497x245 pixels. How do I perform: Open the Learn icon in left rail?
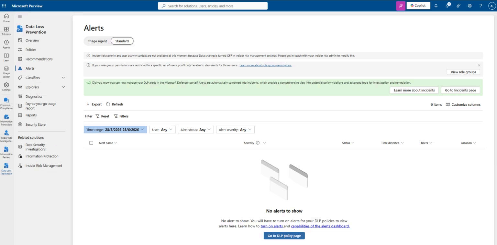click(6, 57)
